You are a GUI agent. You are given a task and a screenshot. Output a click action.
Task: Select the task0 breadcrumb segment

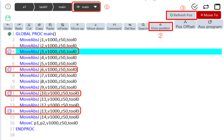(43, 7)
